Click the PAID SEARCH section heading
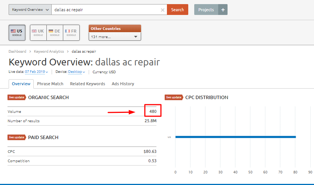 coord(43,138)
